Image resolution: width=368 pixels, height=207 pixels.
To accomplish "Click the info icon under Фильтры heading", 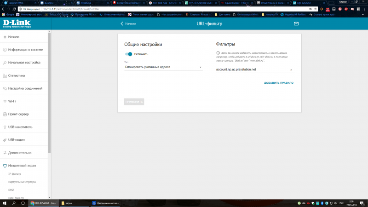I will [218, 53].
